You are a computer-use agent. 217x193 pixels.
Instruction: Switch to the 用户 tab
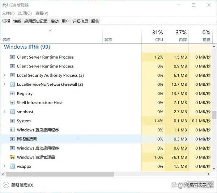[x=65, y=21]
